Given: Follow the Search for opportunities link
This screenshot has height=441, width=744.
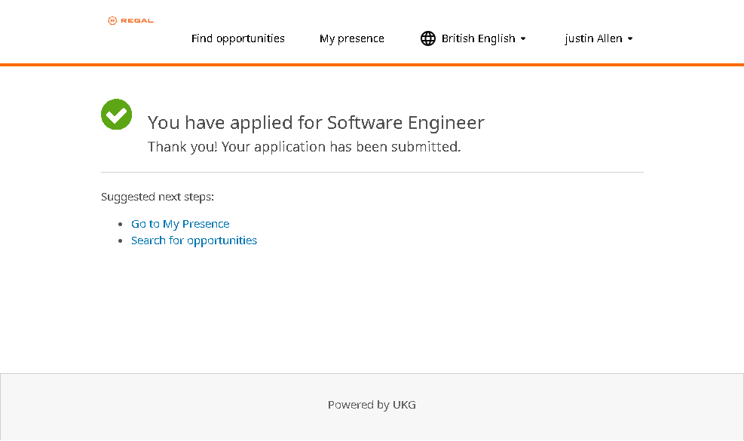Looking at the screenshot, I should (194, 240).
